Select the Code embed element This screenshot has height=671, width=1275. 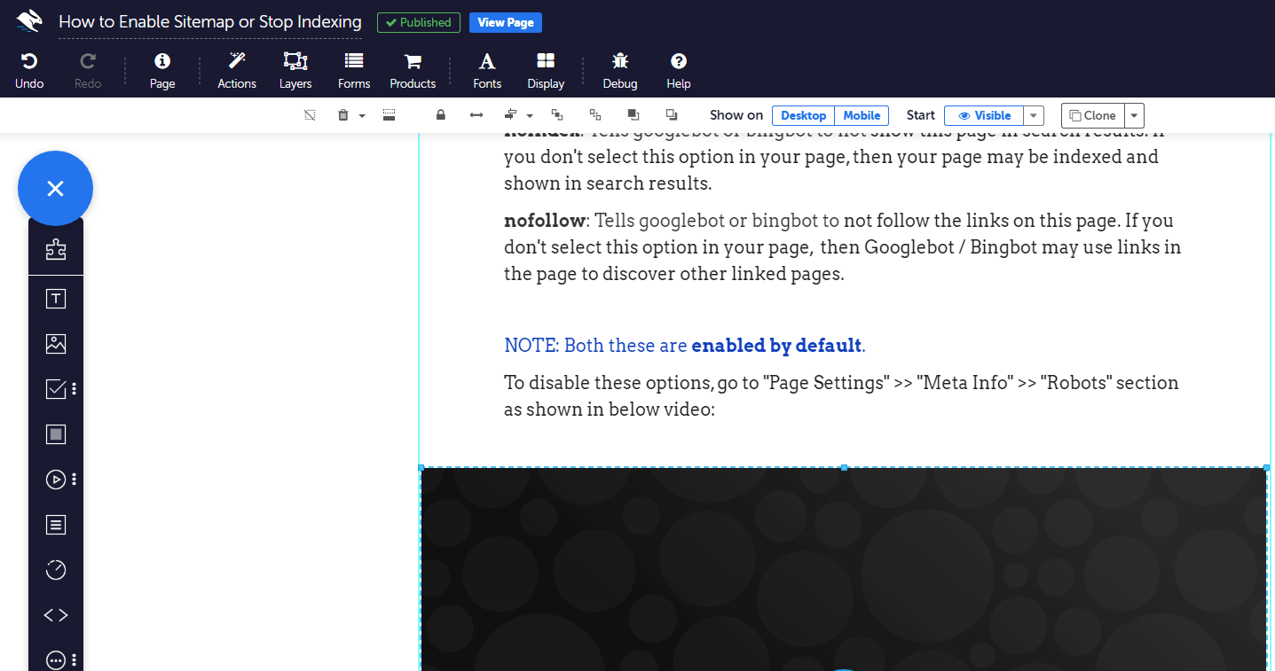point(56,614)
